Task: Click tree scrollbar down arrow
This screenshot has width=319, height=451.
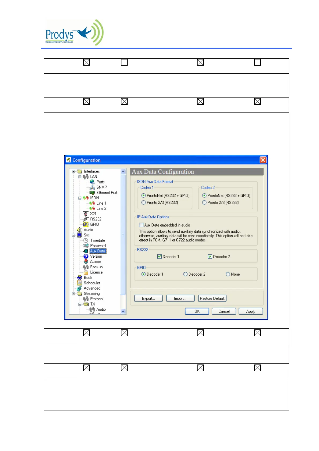Action: (123, 311)
